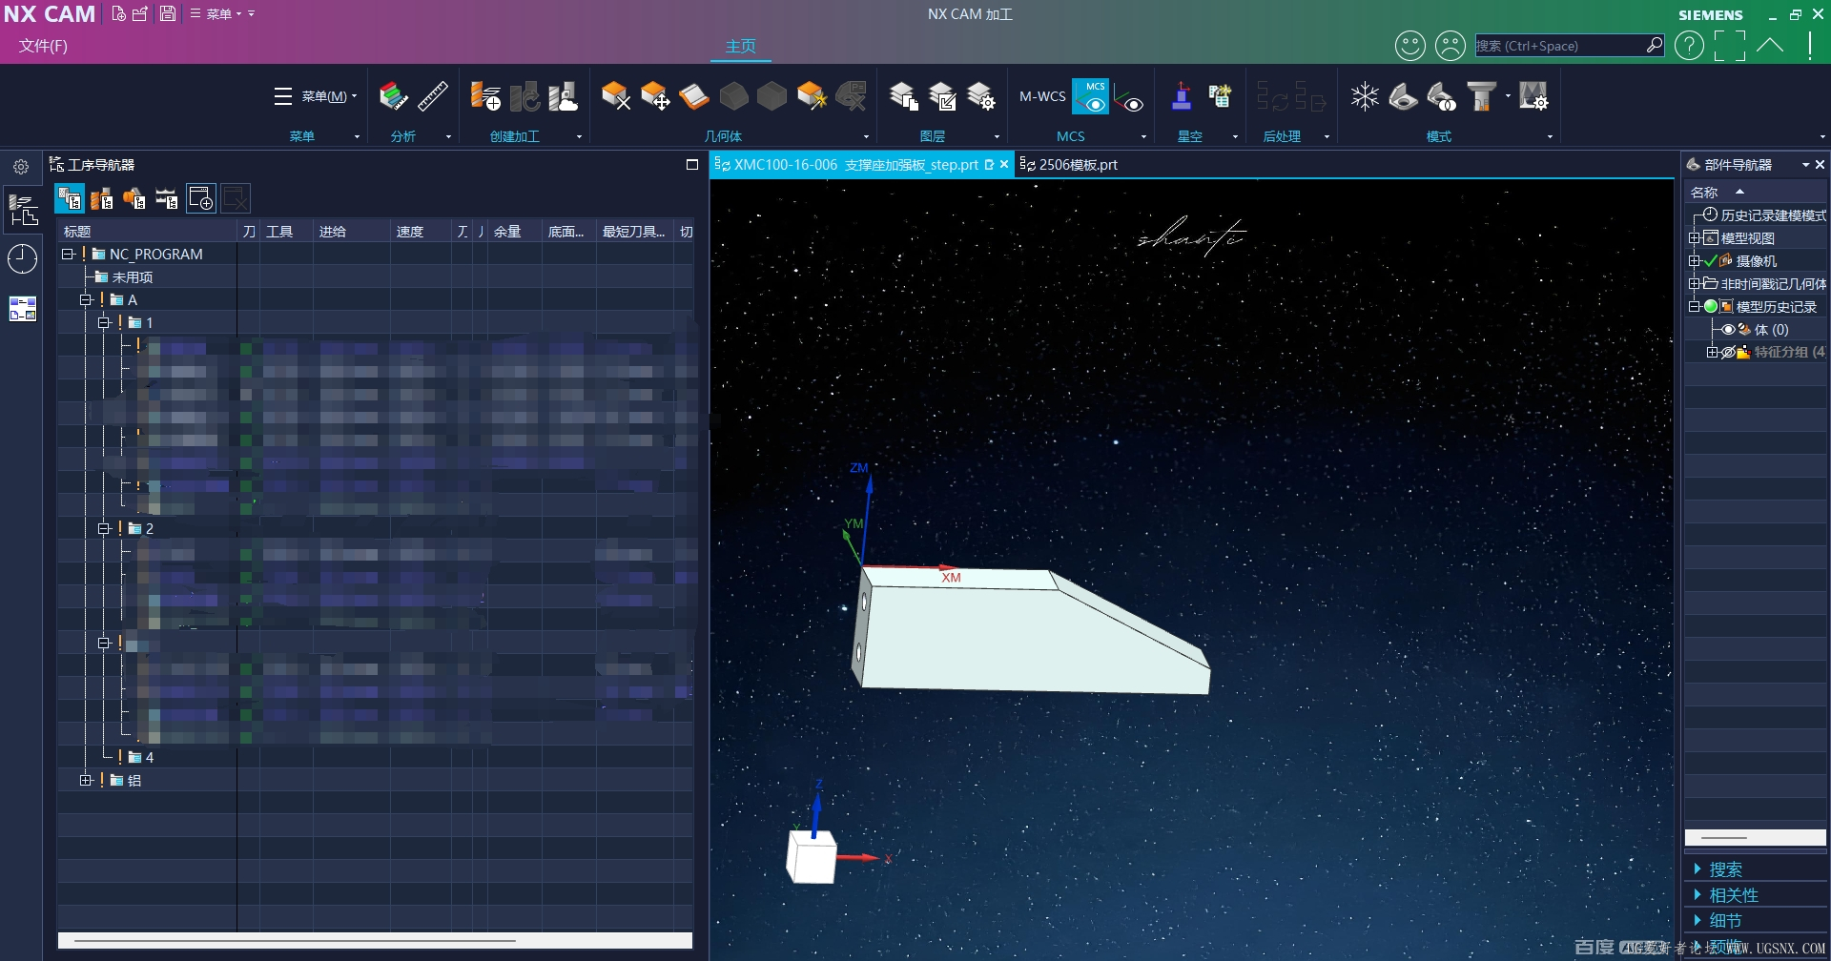The width and height of the screenshot is (1831, 961).
Task: Open the 几何体 group dropdown arrow
Action: [x=866, y=137]
